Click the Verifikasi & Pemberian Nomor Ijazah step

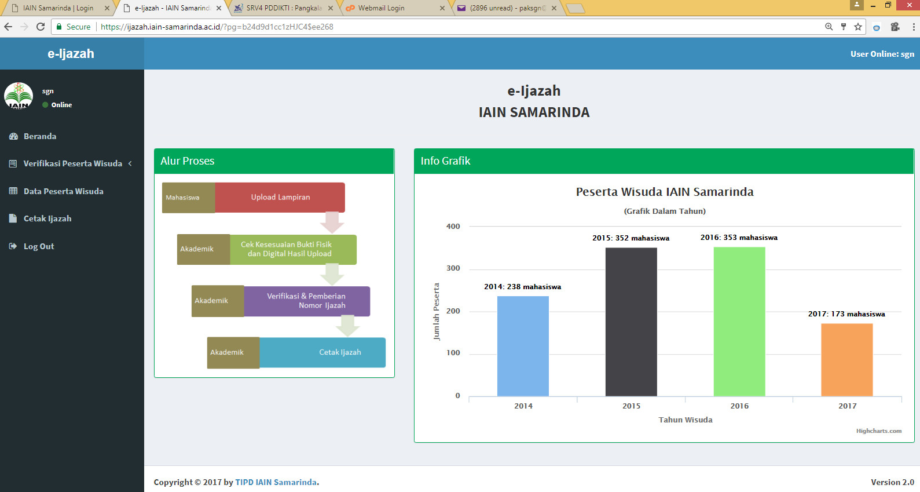(307, 301)
